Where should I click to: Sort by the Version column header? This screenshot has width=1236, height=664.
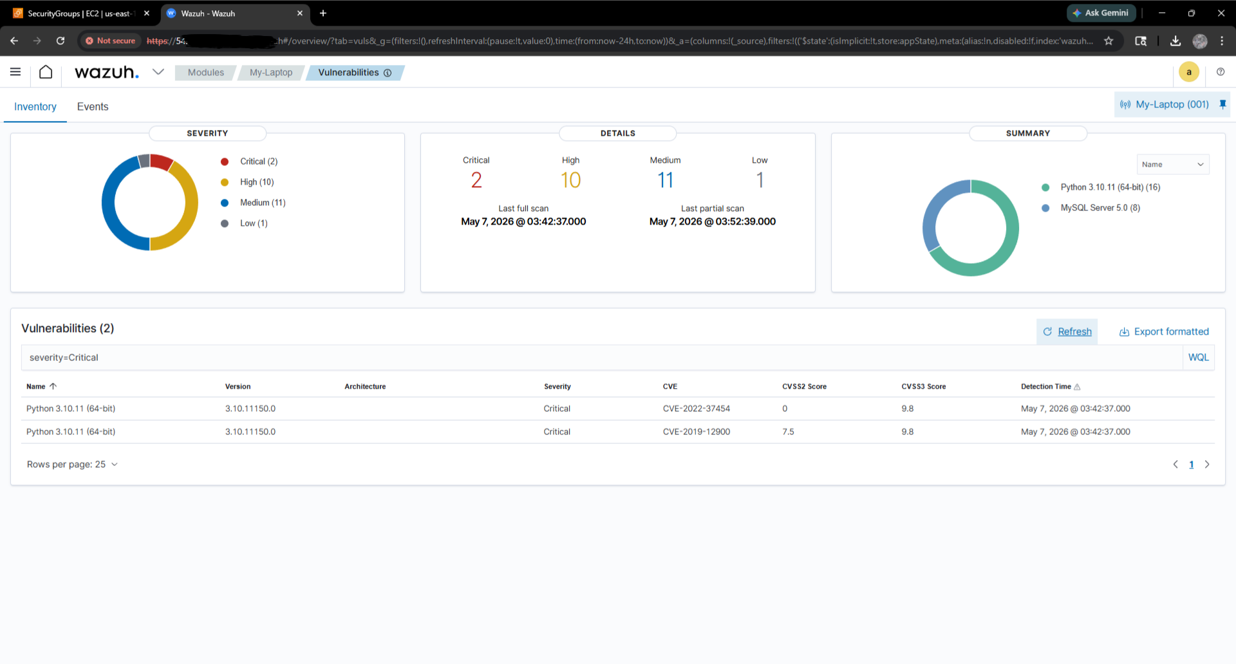coord(238,387)
